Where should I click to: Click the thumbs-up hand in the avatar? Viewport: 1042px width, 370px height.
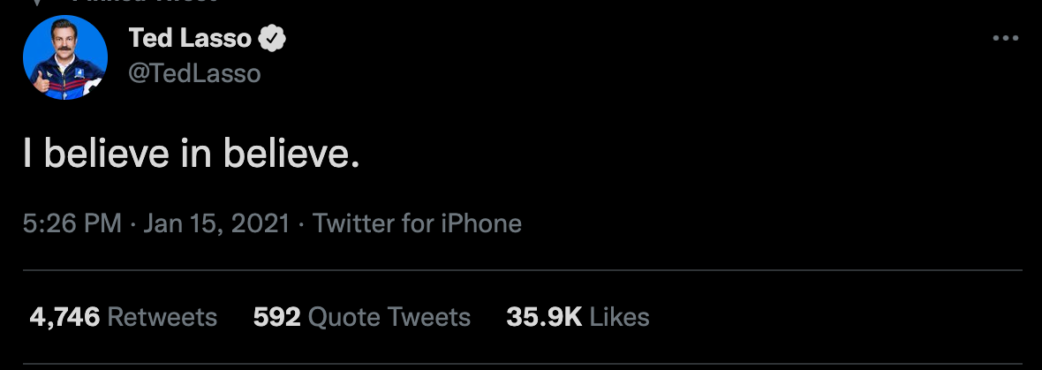tap(38, 83)
